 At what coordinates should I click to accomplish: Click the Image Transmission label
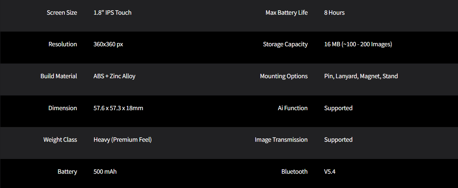(x=281, y=140)
